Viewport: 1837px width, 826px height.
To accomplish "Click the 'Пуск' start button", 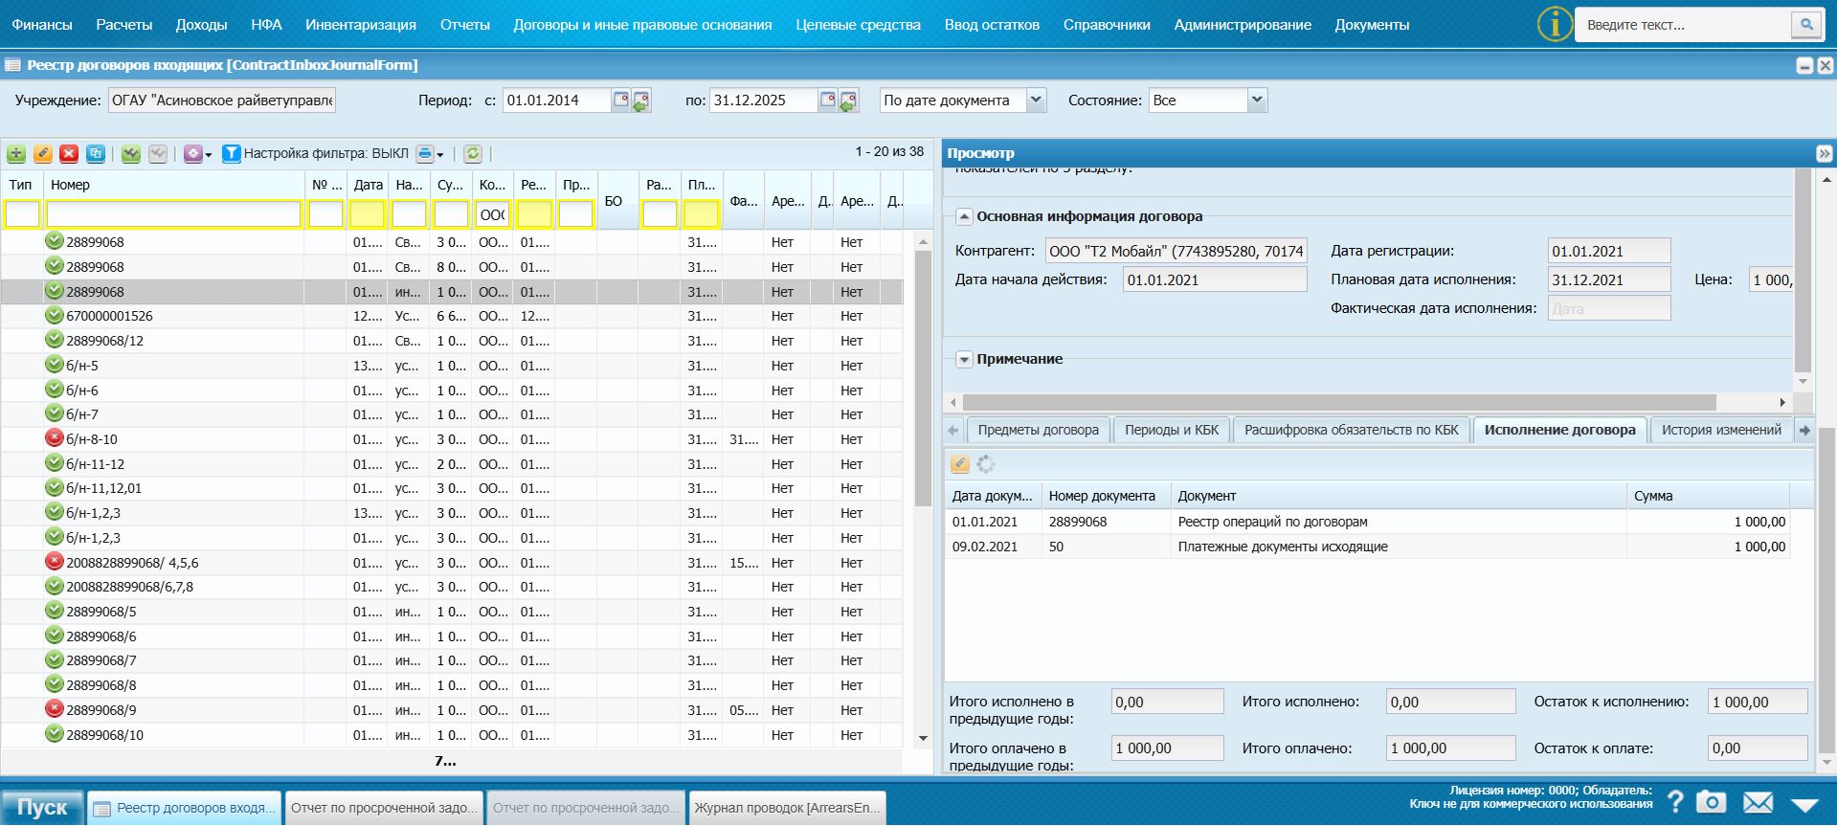I will click(42, 807).
